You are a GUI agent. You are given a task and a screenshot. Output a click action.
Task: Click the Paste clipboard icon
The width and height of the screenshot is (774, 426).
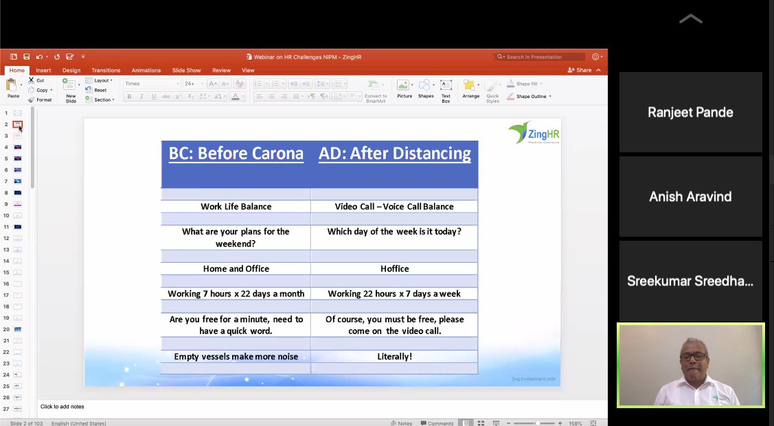11,85
